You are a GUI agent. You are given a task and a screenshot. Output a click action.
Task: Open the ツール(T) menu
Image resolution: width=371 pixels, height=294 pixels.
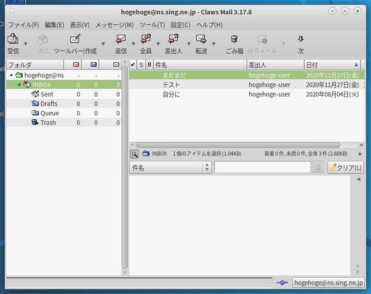tap(152, 25)
